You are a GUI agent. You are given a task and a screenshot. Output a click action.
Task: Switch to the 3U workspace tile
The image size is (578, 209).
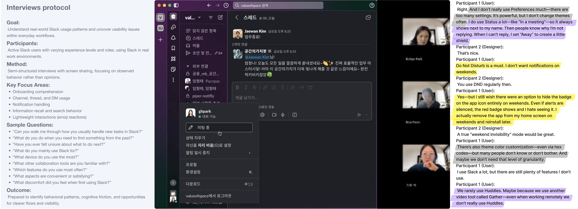(160, 28)
